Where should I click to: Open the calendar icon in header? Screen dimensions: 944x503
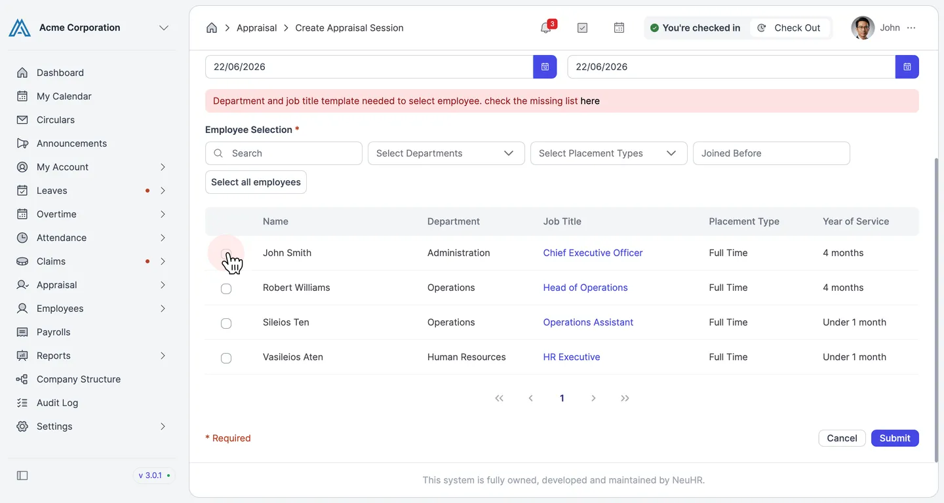click(x=619, y=28)
